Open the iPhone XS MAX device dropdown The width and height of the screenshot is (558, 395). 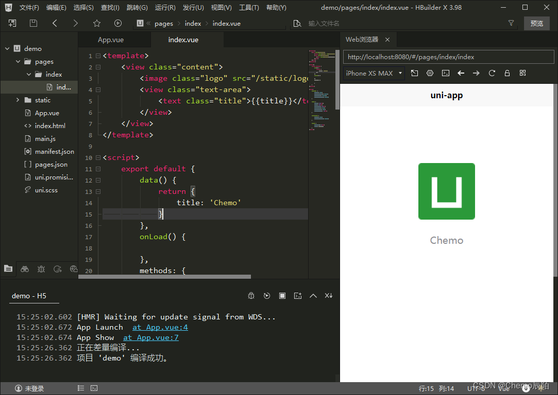coord(373,73)
